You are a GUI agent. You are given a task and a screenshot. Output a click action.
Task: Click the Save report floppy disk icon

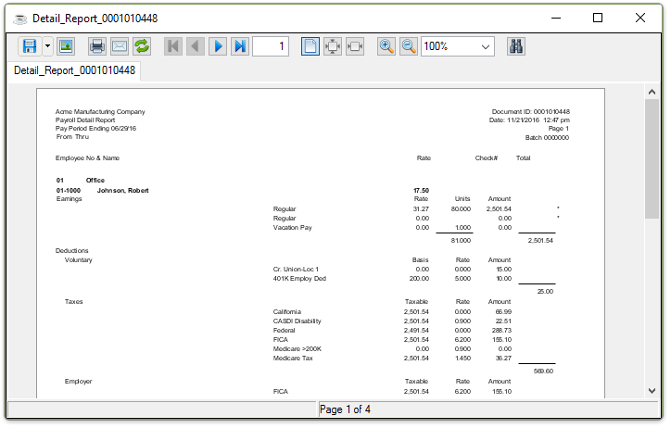pyautogui.click(x=30, y=46)
